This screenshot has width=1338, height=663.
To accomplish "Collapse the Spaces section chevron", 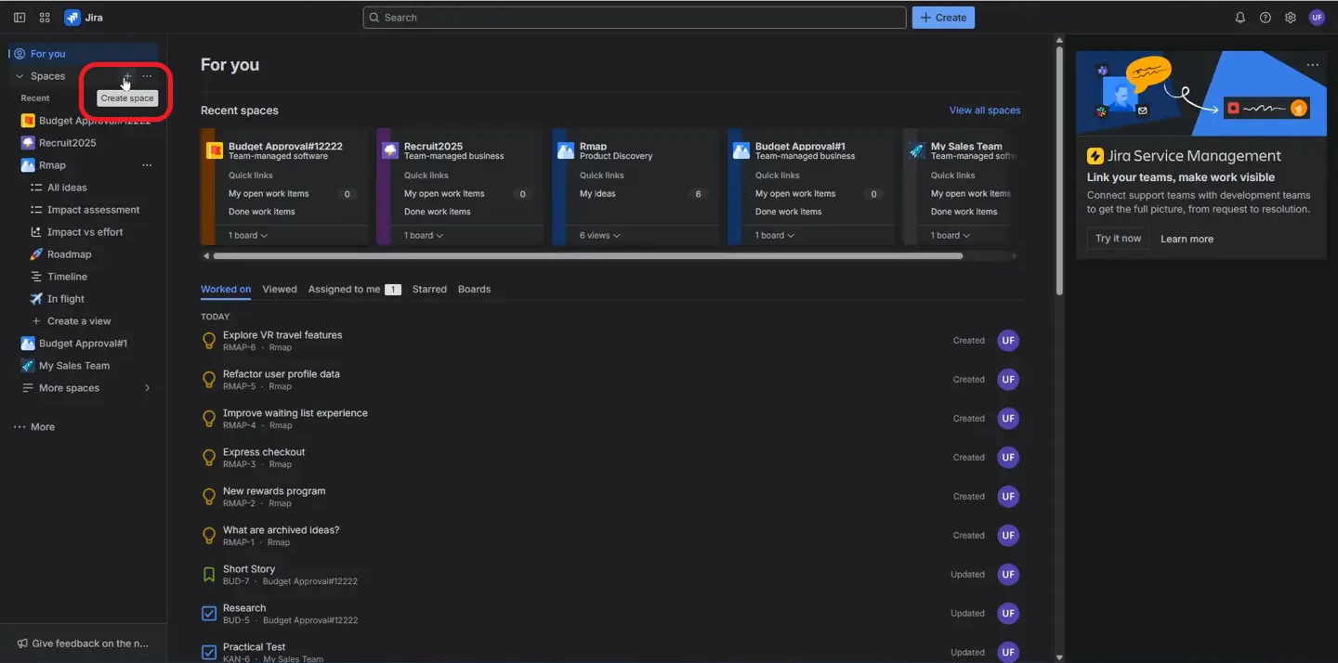I will pos(20,76).
